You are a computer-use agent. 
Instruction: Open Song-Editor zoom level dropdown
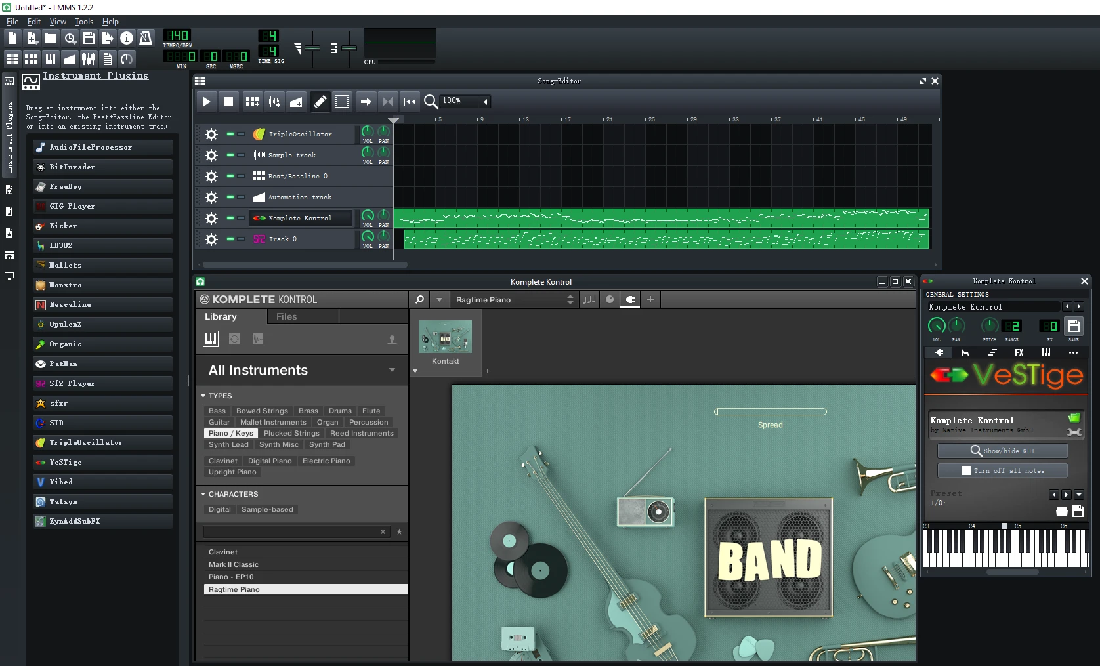486,101
